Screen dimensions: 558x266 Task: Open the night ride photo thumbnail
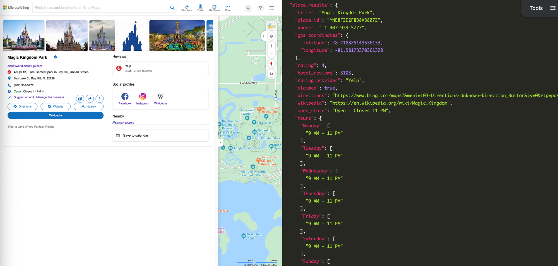click(x=177, y=36)
